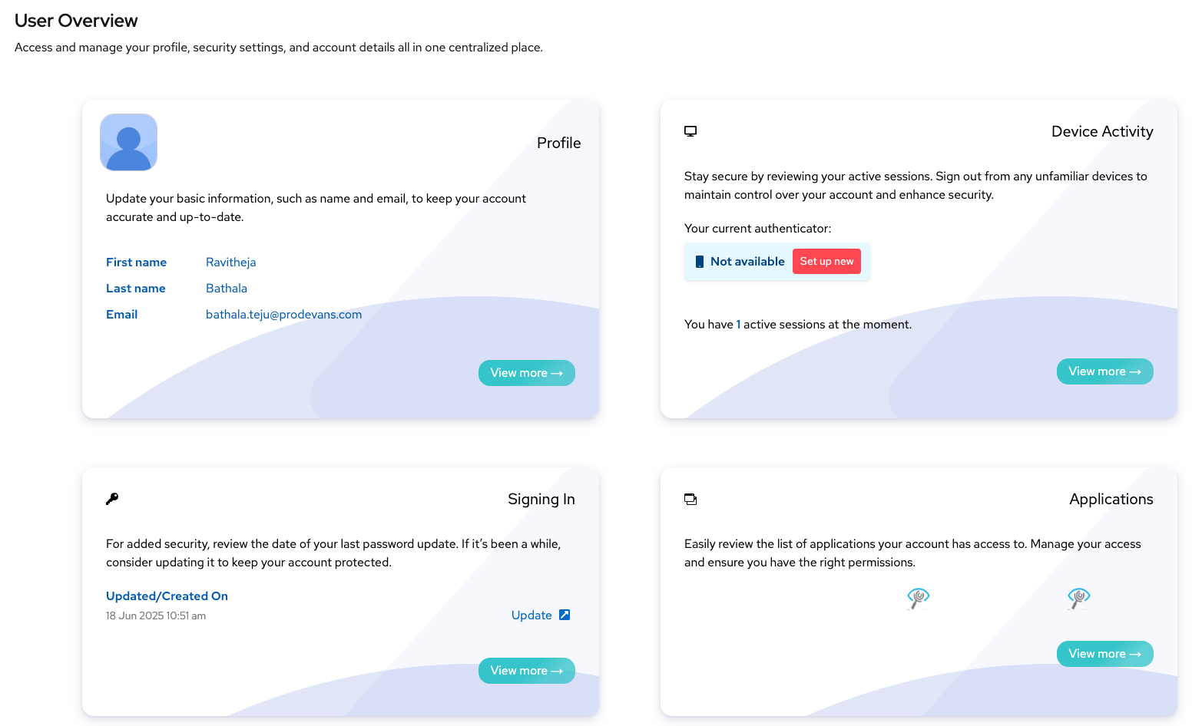Image resolution: width=1202 pixels, height=726 pixels.
Task: Click the monitor icon in Device Activity card
Action: pyautogui.click(x=690, y=131)
